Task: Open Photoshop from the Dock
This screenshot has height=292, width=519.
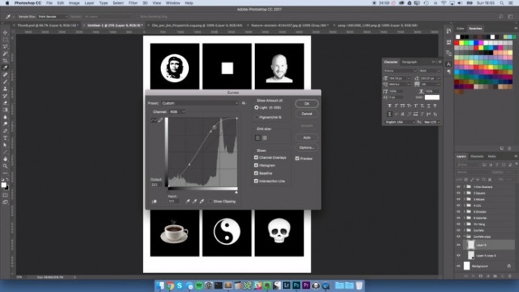Action: [296, 285]
